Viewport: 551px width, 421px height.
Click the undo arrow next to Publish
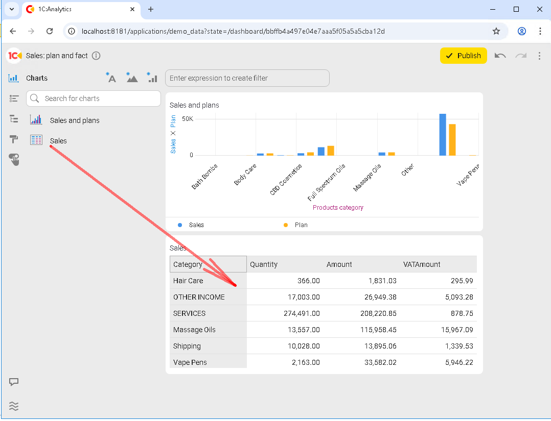click(x=500, y=56)
